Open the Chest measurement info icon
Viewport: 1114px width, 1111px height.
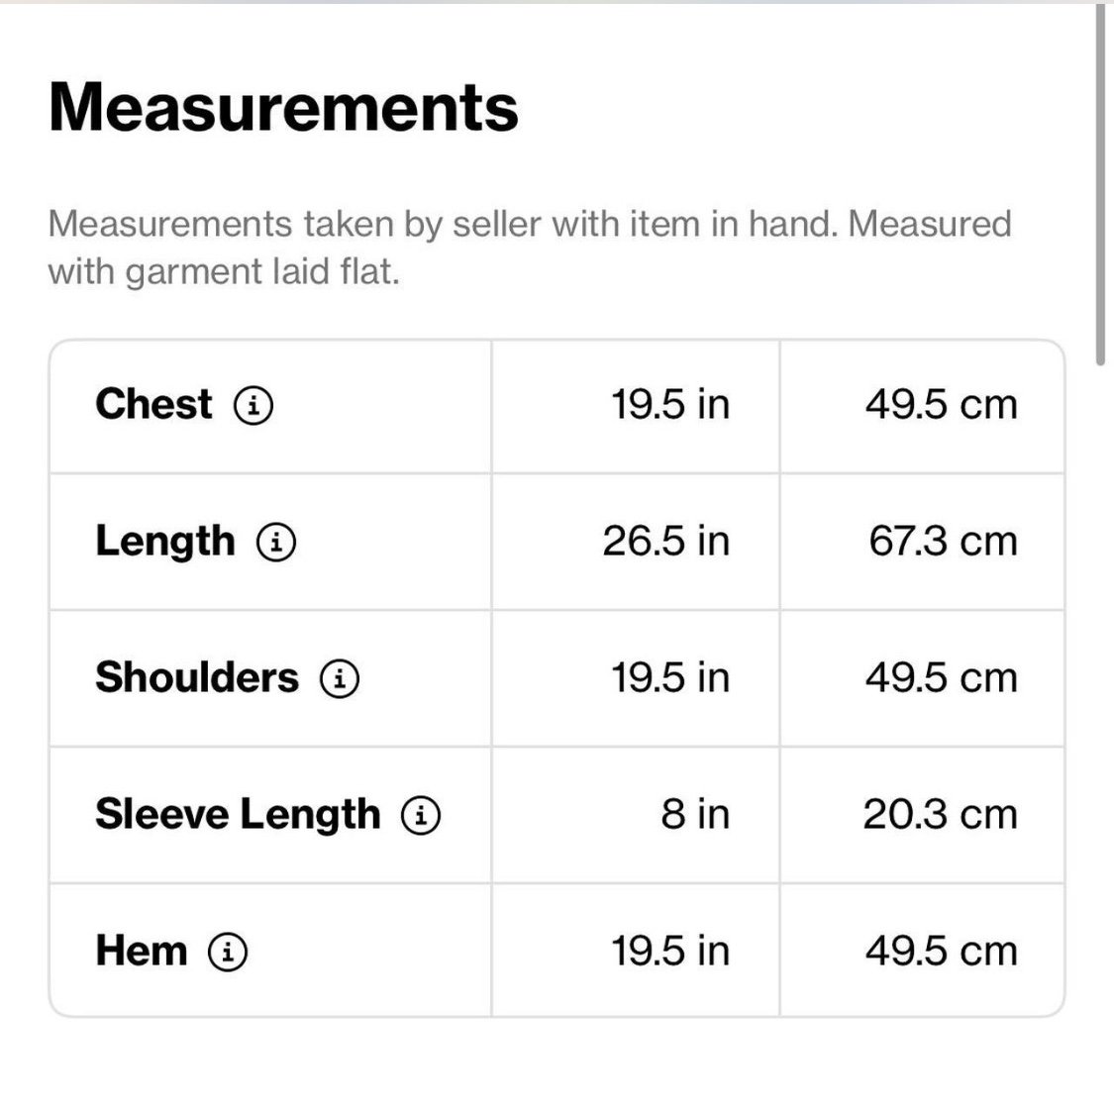253,406
